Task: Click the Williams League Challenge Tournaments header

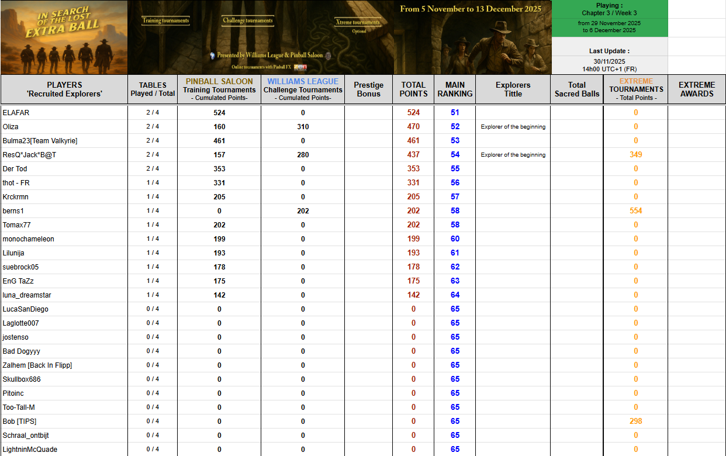Action: [x=303, y=89]
